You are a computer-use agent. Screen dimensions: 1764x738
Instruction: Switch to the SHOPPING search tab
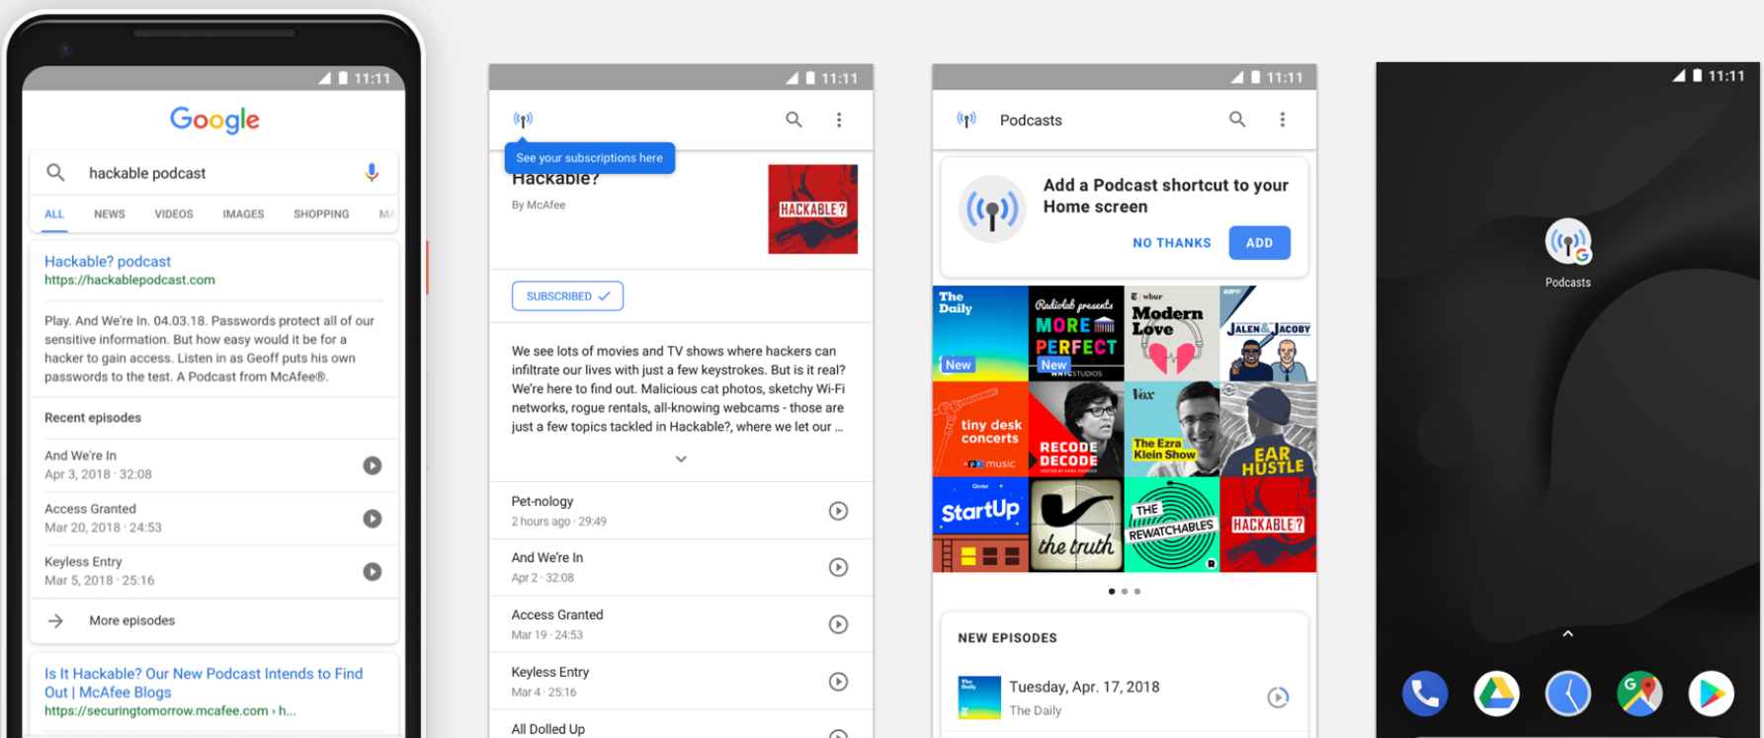coord(321,214)
